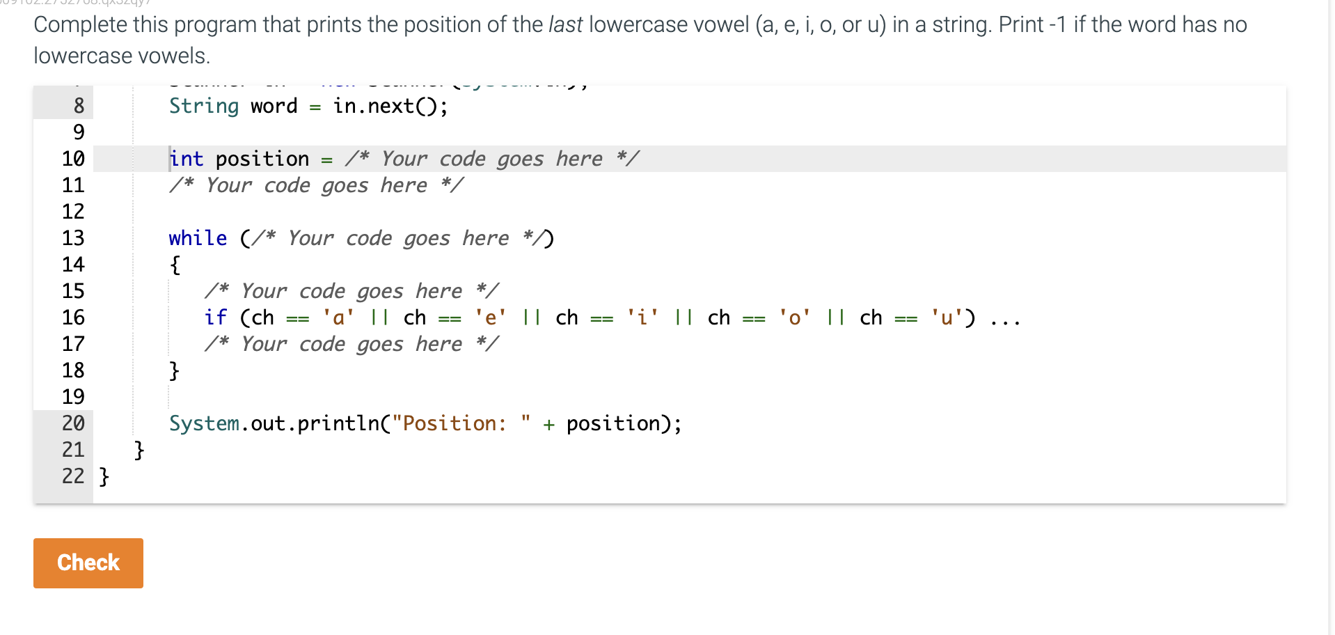1335x635 pixels.
Task: Click the orange Check button
Action: 88,563
